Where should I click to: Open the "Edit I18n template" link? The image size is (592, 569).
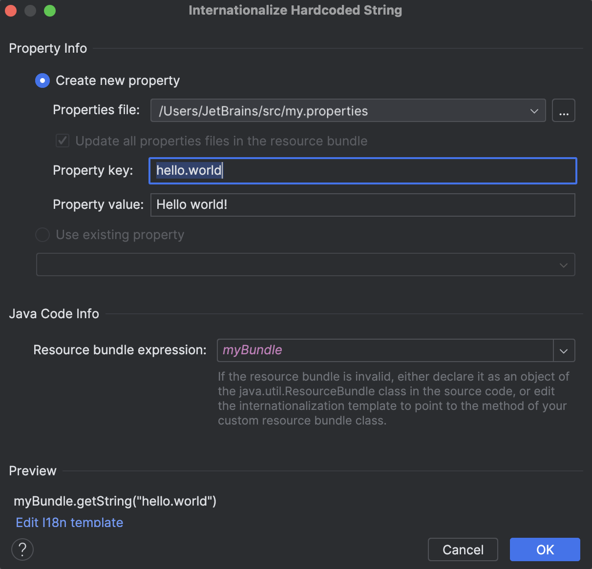(69, 522)
